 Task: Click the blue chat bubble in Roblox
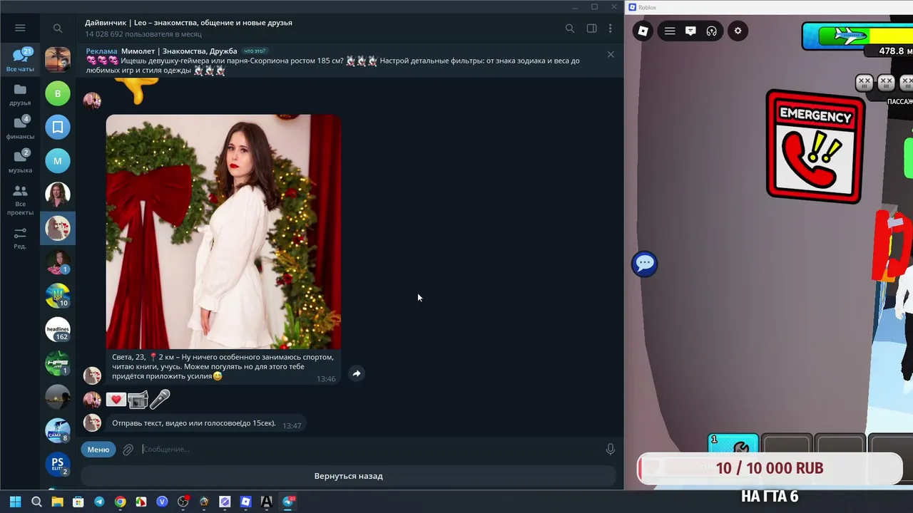(645, 263)
